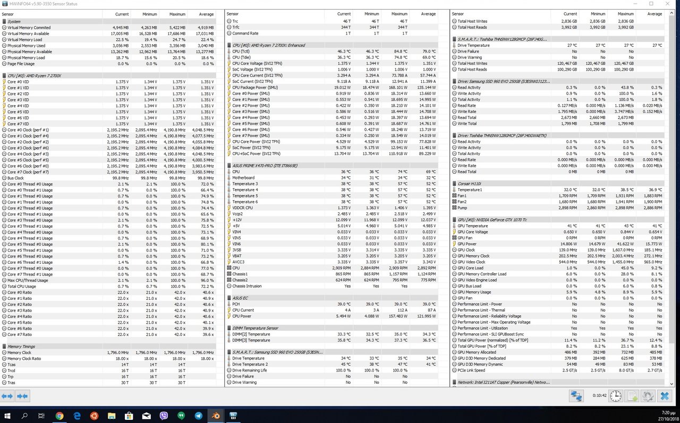Viewport: 680px width, 423px height.
Task: Open sensor settings gear icon
Action: coord(648,396)
